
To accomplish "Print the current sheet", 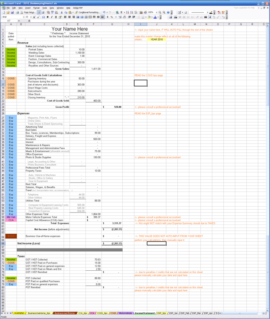I will coord(17,12).
